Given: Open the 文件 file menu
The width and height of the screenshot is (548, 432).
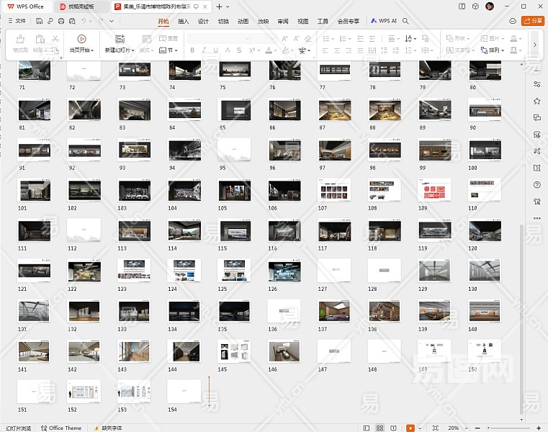Looking at the screenshot, I should tap(21, 22).
